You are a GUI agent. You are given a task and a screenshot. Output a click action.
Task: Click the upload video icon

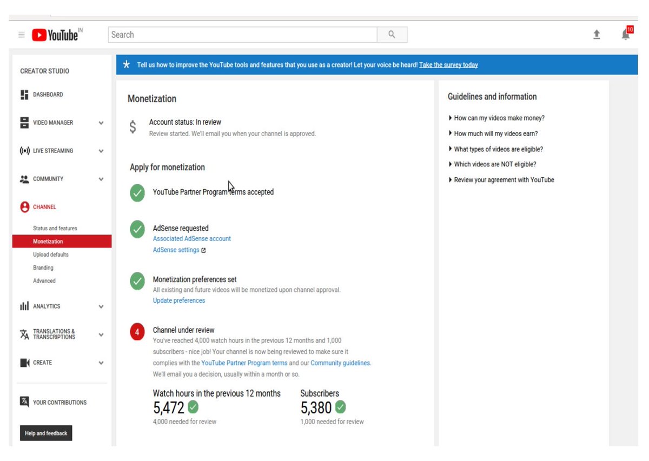[x=597, y=35]
